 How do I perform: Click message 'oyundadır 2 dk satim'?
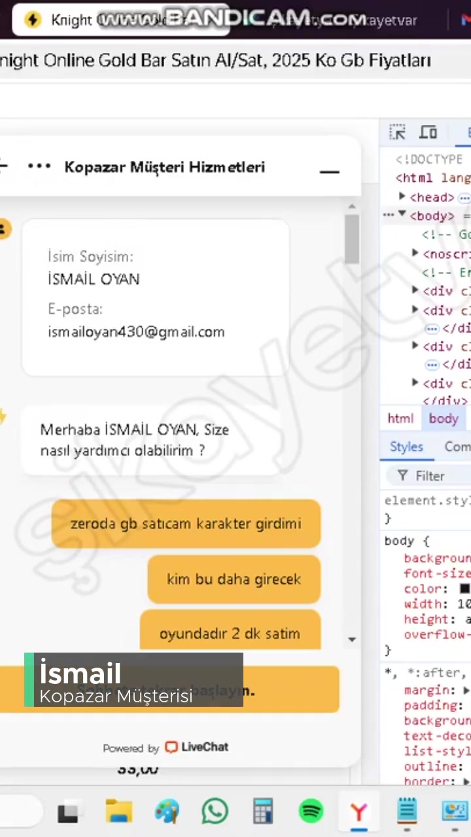point(230,631)
